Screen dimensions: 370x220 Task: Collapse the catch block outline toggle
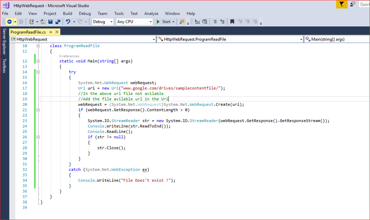(x=38, y=170)
